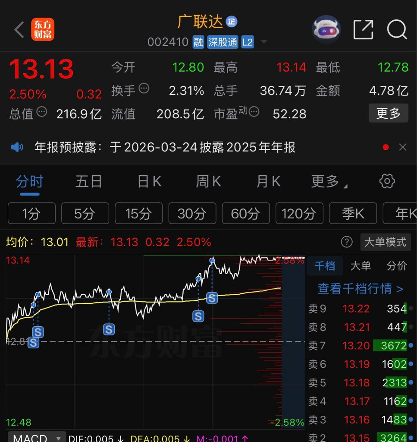
Task: Tap the announcement speaker icon
Action: (x=17, y=147)
